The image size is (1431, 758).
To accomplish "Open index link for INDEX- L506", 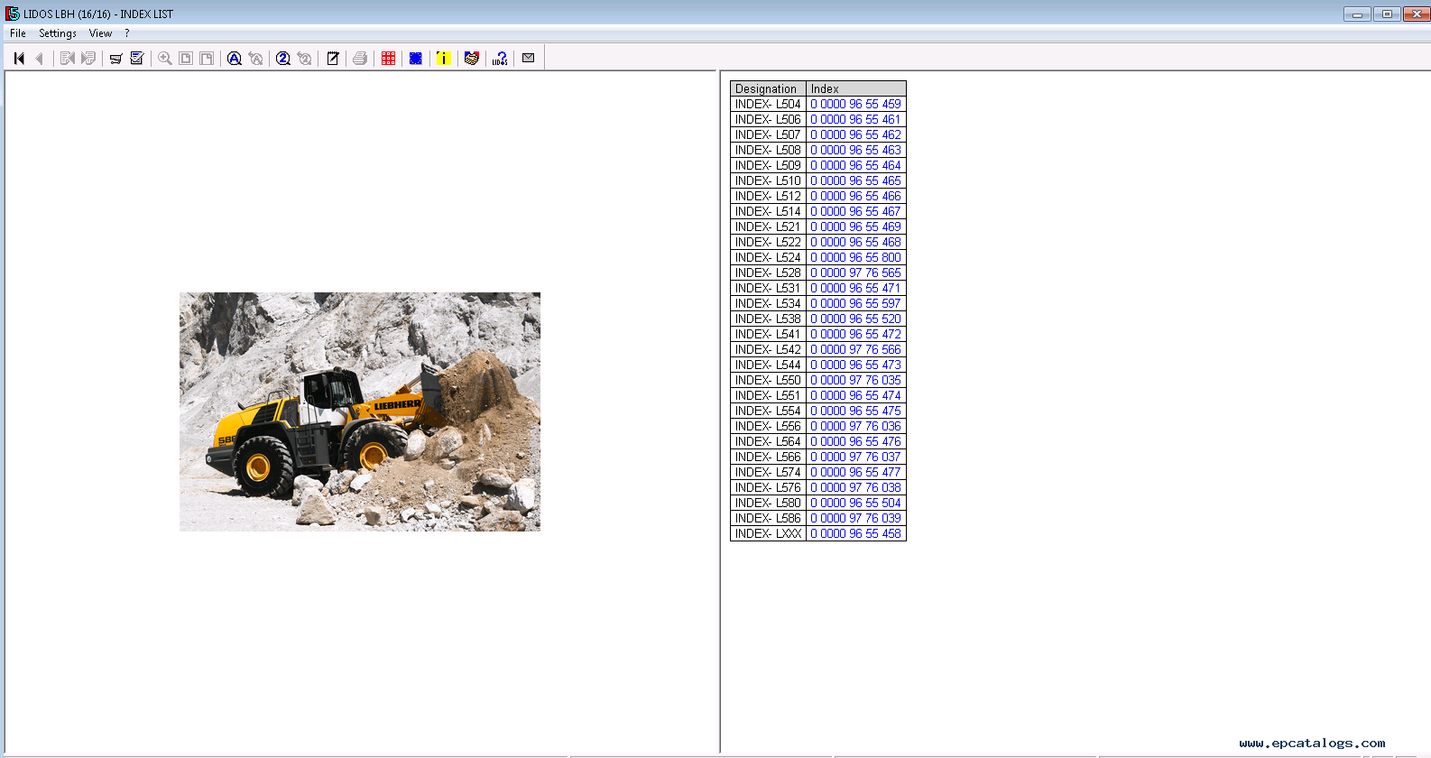I will pos(855,119).
